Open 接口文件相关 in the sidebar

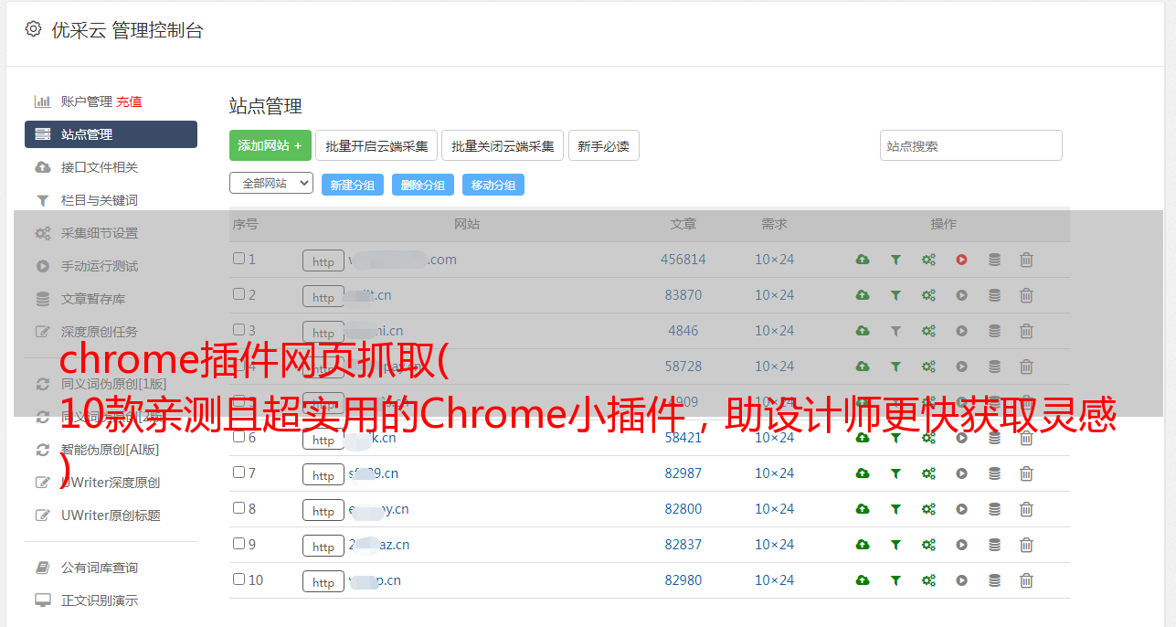100,167
